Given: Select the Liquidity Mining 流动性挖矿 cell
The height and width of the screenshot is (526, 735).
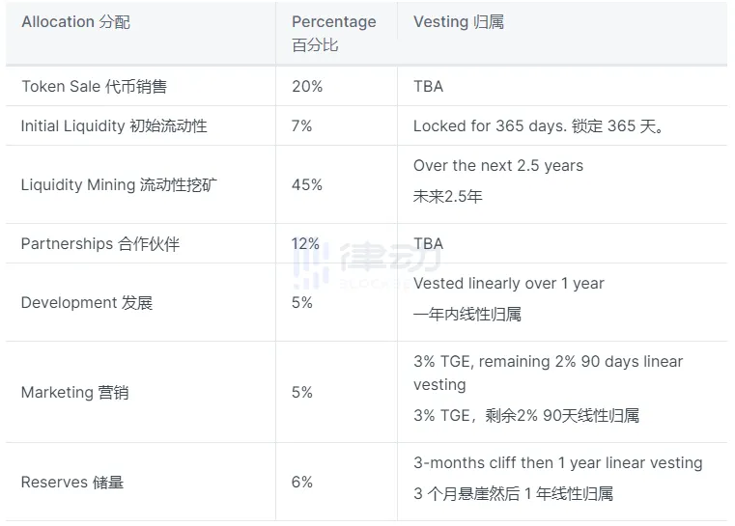Looking at the screenshot, I should 119,185.
